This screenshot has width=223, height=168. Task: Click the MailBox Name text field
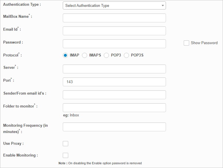click(x=114, y=18)
